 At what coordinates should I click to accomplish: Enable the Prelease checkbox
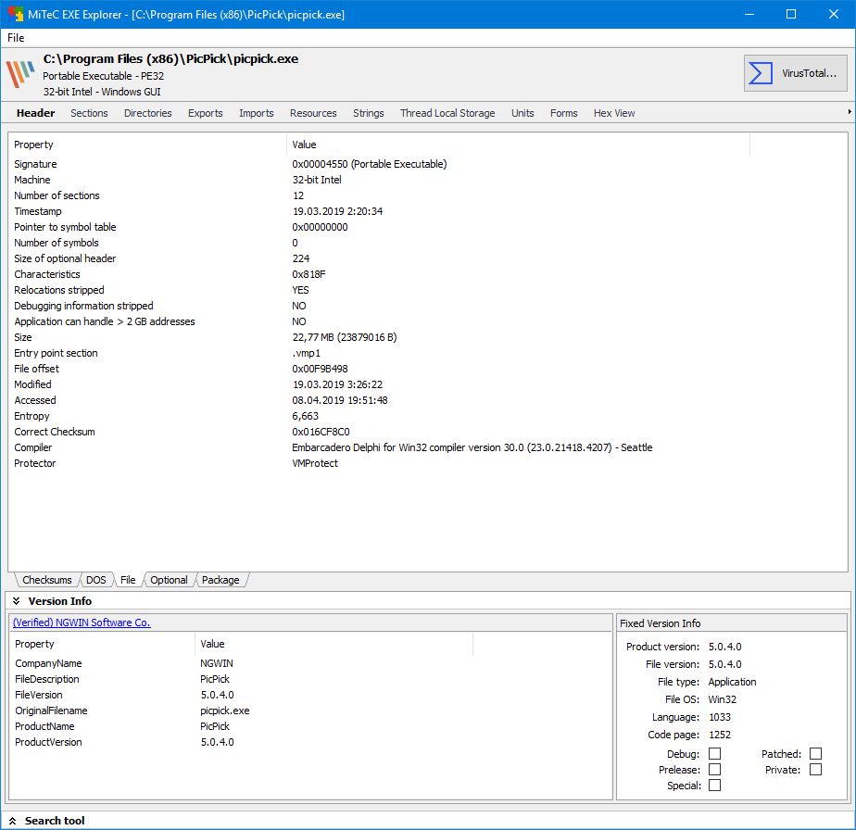tap(714, 770)
